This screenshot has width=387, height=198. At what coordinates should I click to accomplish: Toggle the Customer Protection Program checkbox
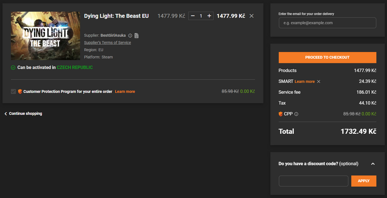click(13, 91)
